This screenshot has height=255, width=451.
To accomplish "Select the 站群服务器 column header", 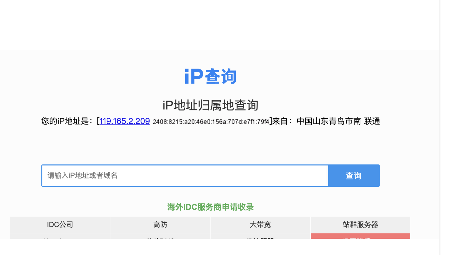I will point(360,225).
